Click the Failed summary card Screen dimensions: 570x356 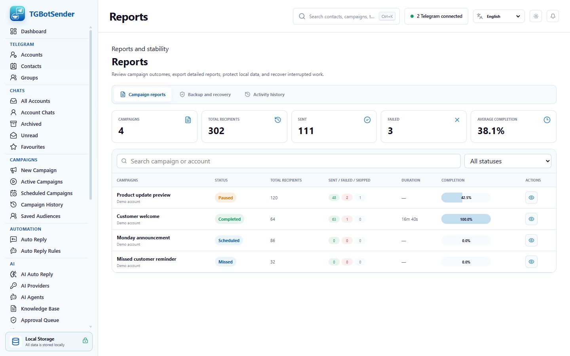click(x=424, y=127)
